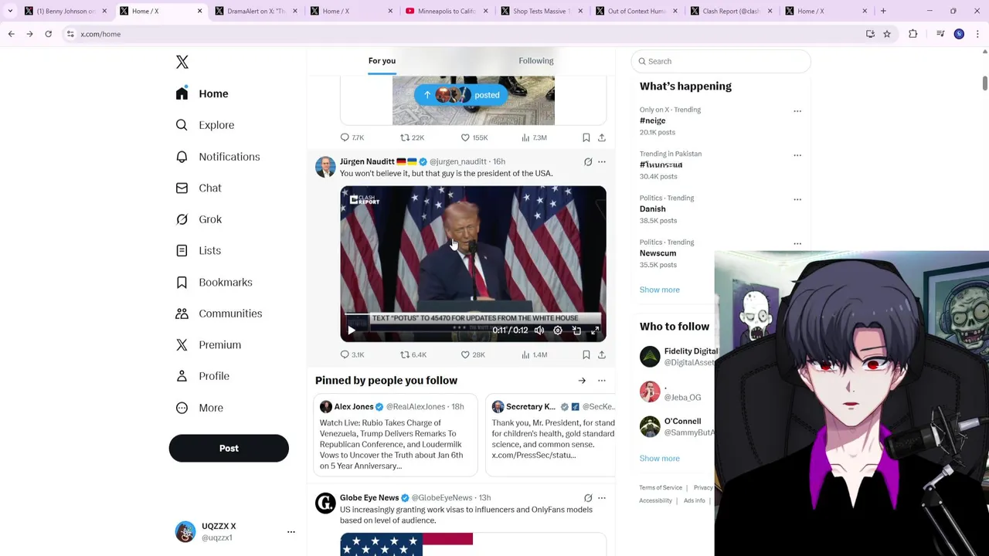Viewport: 989px width, 556px height.
Task: Toggle fullscreen on the video
Action: tap(595, 331)
